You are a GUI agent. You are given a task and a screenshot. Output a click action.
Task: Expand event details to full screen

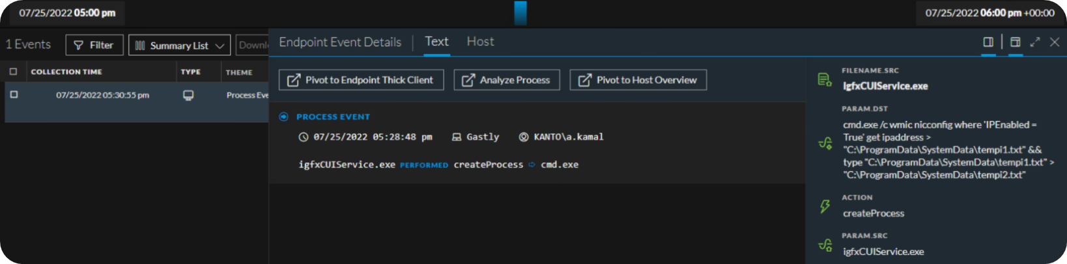(1035, 42)
